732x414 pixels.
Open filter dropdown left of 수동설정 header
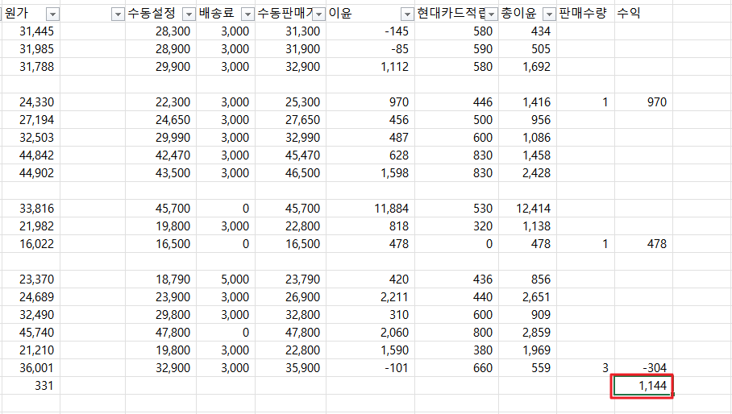point(118,14)
